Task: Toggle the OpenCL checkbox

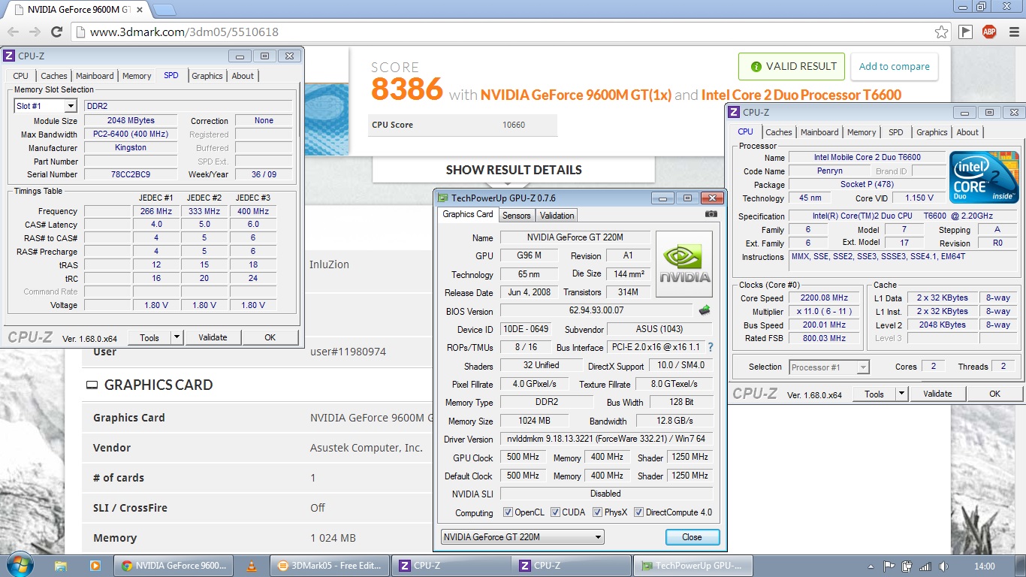Action: [508, 512]
